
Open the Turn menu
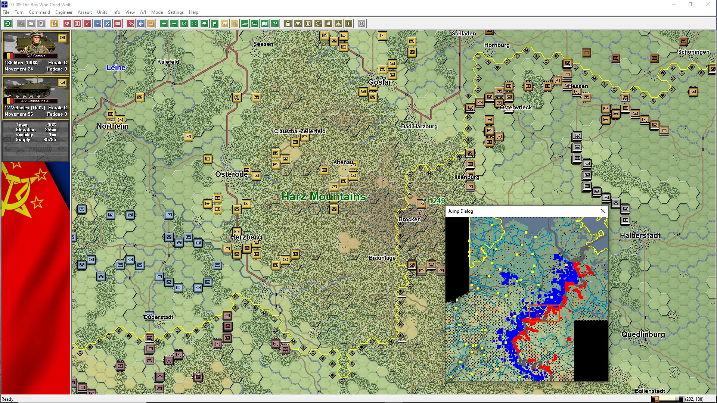click(19, 12)
